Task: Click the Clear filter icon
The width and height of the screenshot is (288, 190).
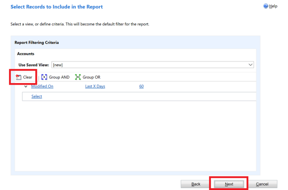Action: (x=18, y=77)
